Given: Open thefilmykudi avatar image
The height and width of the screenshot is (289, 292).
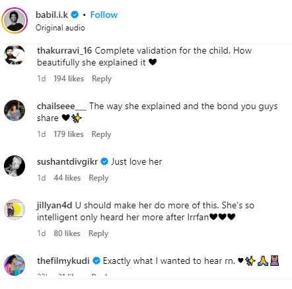Looking at the screenshot, I should 15,265.
